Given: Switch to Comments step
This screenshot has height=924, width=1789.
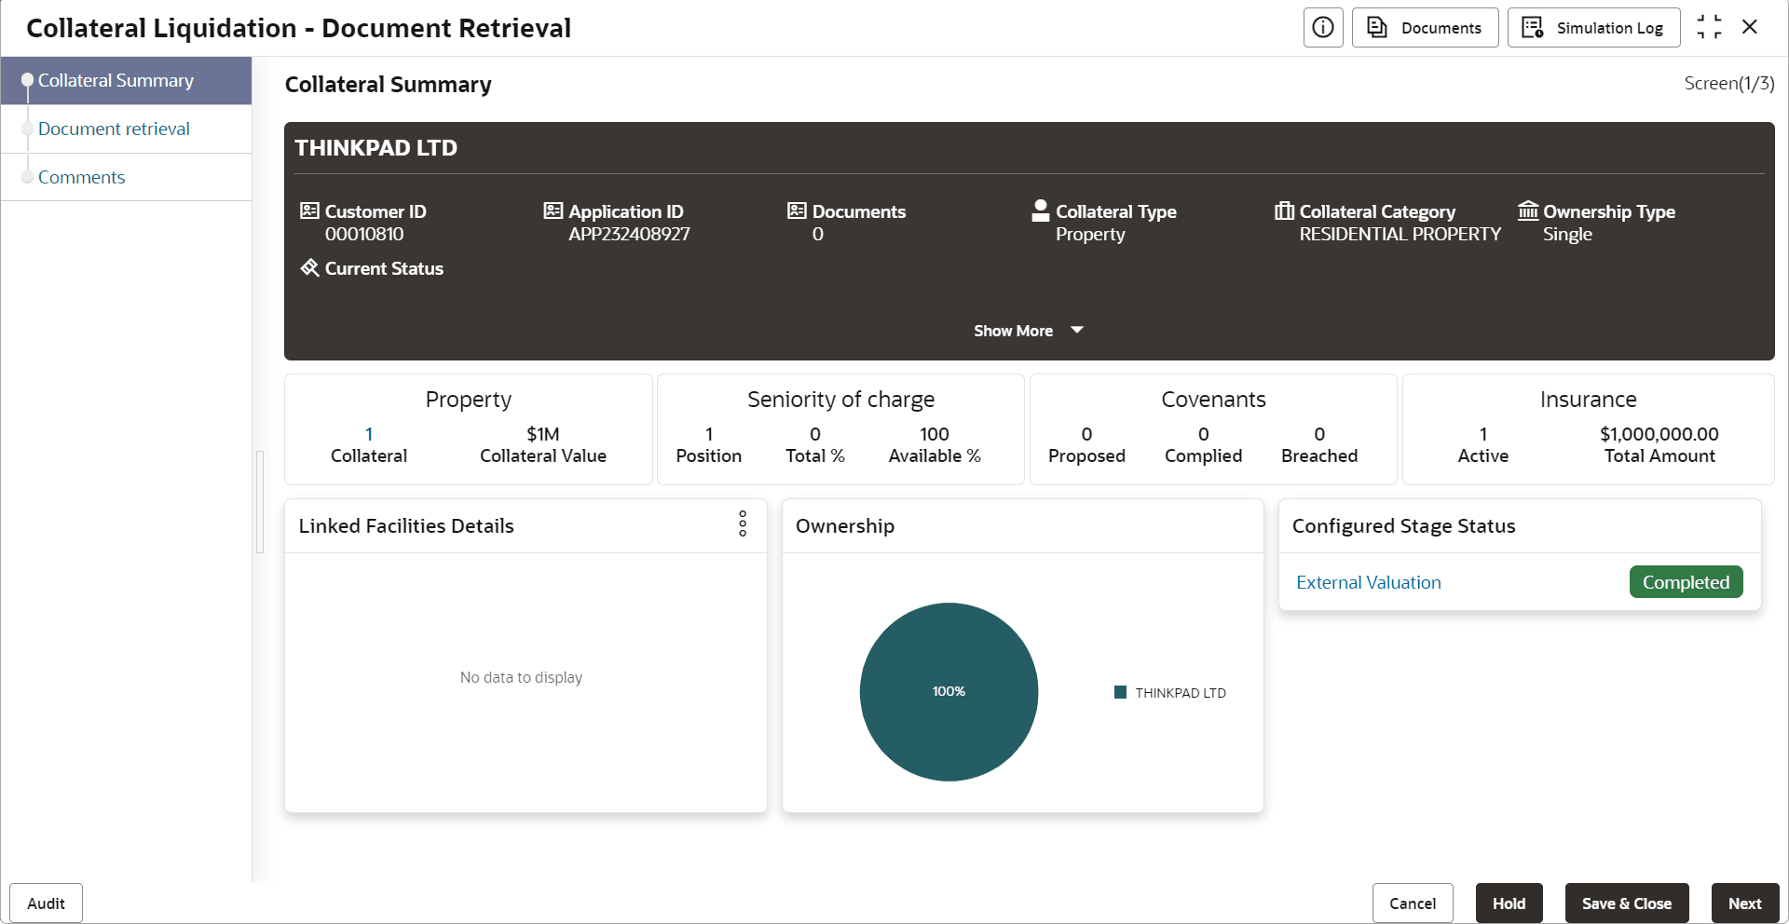Looking at the screenshot, I should [81, 178].
